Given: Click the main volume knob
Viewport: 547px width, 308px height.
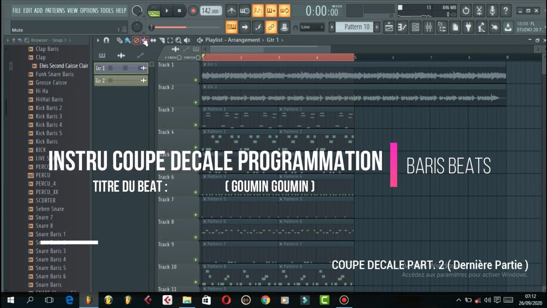Looking at the screenshot, I should (x=137, y=11).
